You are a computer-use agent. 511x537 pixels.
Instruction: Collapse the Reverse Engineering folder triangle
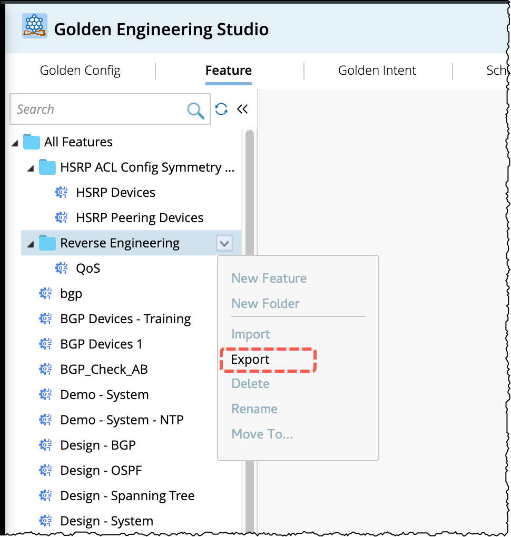click(30, 244)
